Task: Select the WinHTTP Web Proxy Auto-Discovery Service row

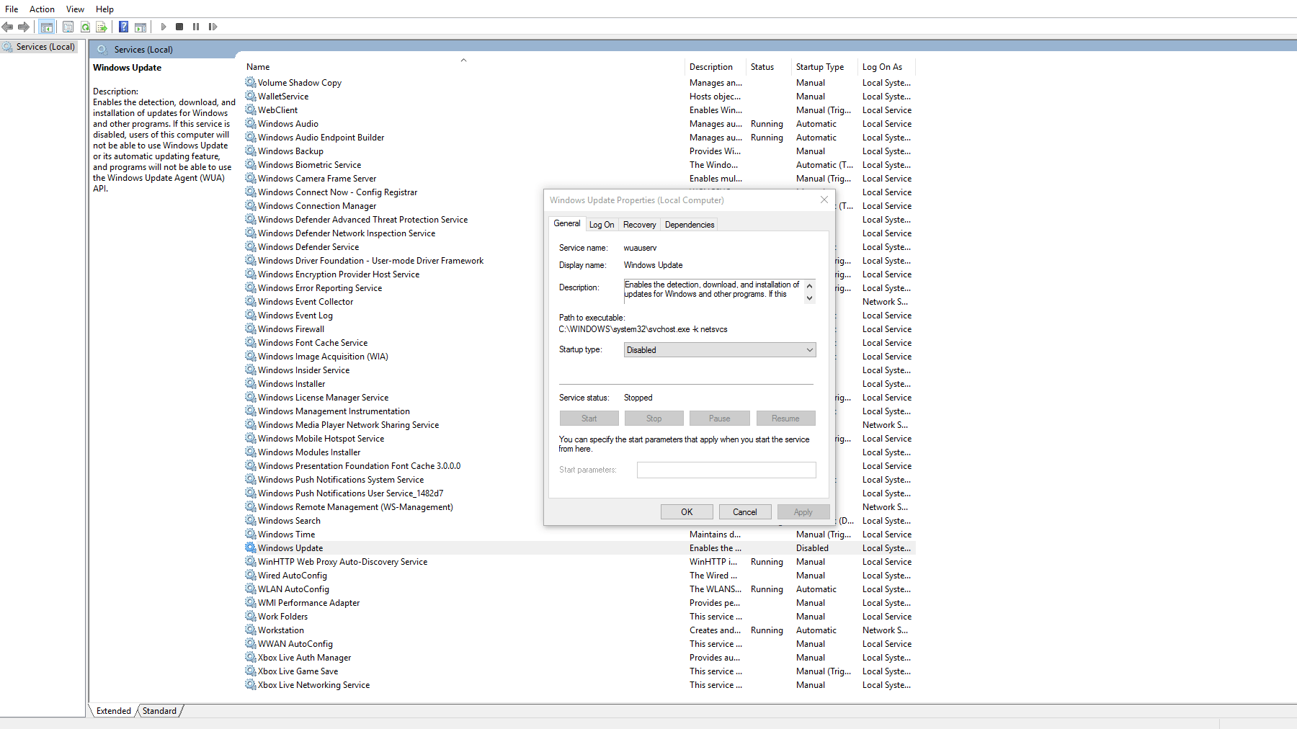Action: pos(579,562)
